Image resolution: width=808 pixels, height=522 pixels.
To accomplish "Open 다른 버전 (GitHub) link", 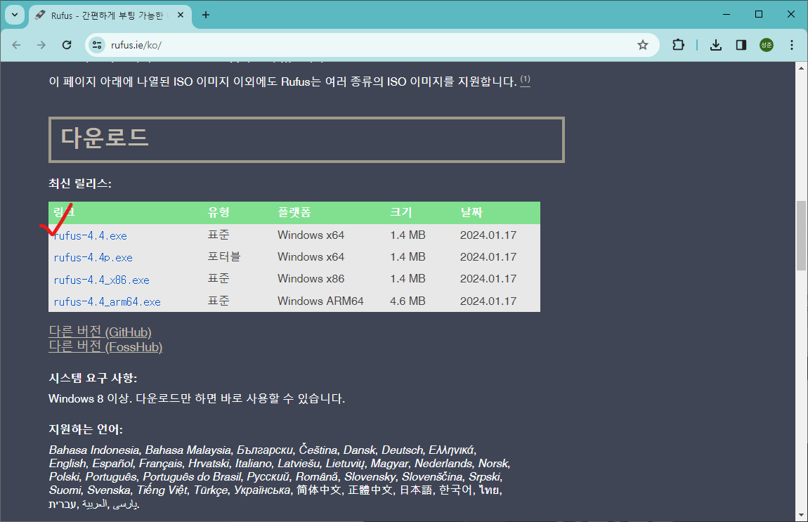I will click(100, 332).
